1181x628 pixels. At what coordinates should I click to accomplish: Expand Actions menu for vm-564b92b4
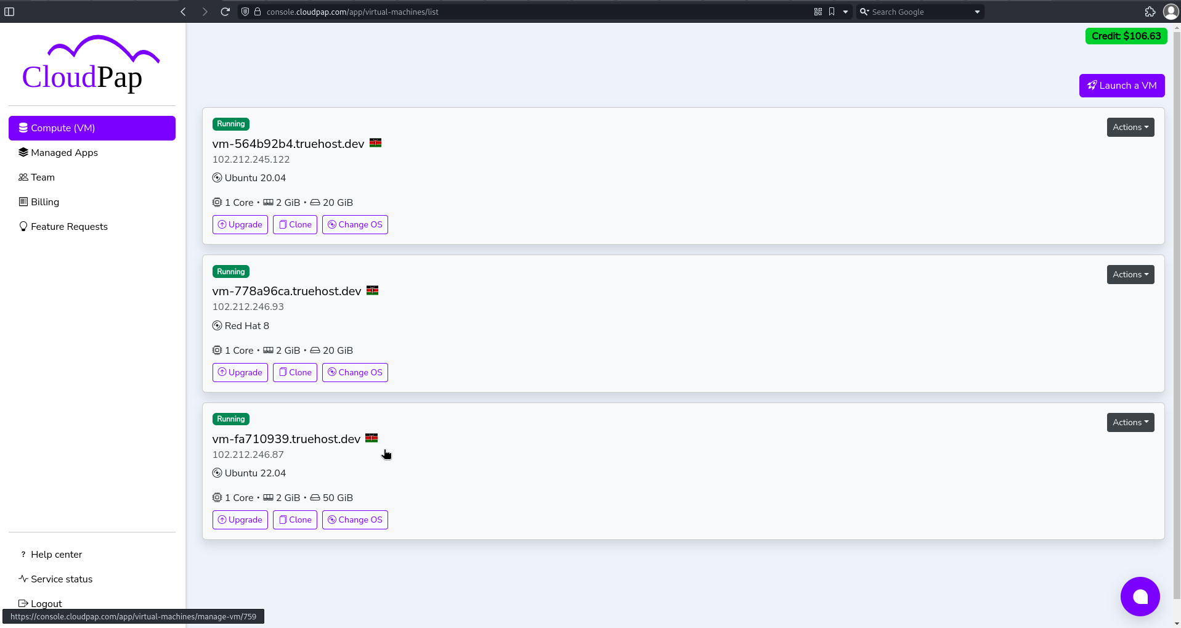[1130, 127]
